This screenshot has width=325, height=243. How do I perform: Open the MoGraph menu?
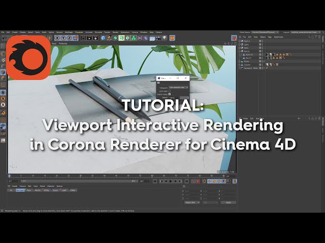[69, 32]
